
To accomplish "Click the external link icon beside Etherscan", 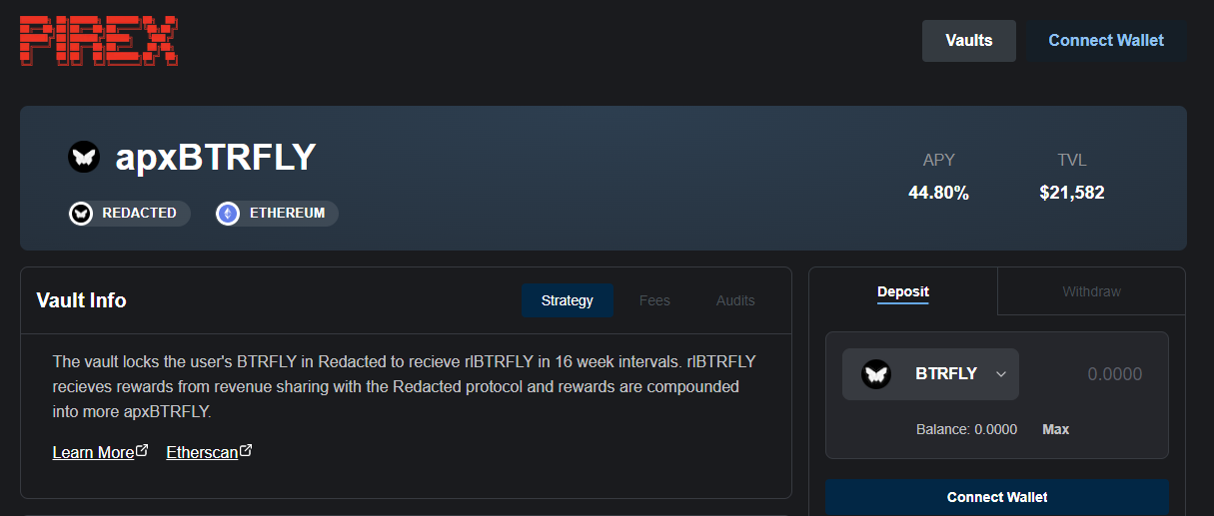I will click(x=246, y=451).
